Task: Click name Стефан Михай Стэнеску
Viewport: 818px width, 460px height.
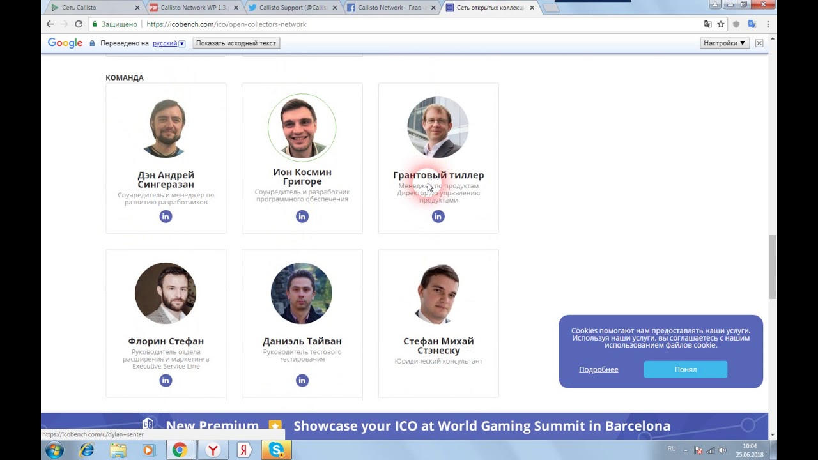Action: click(438, 346)
